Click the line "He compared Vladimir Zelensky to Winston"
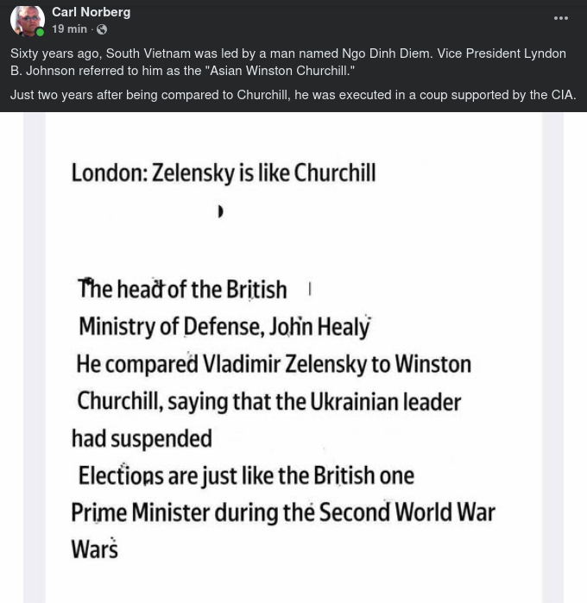The width and height of the screenshot is (587, 603). [274, 364]
